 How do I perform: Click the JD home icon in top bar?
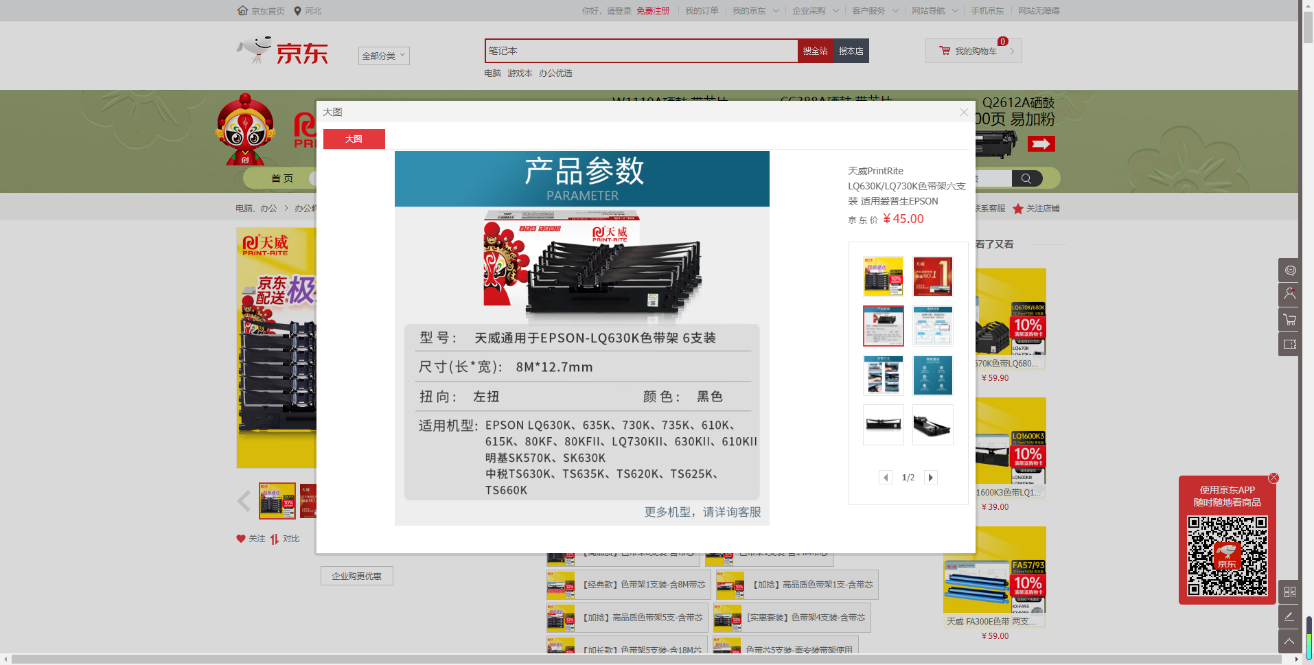(x=242, y=11)
